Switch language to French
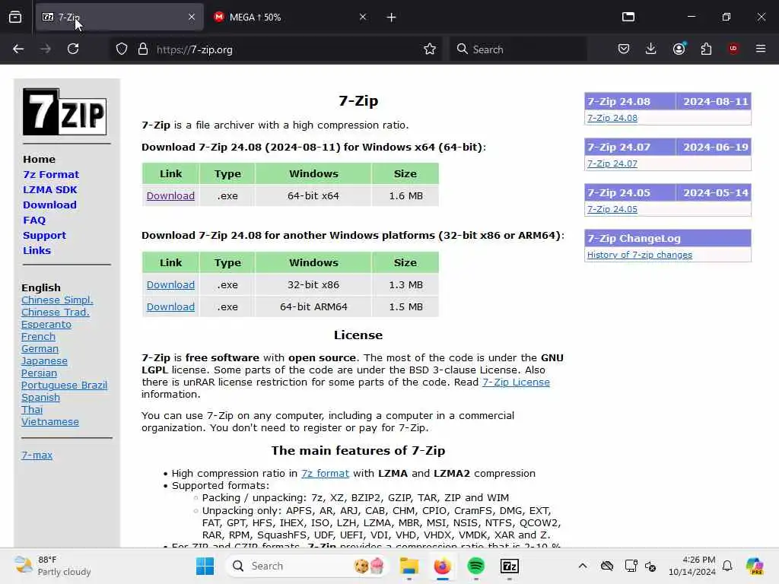 click(x=38, y=336)
